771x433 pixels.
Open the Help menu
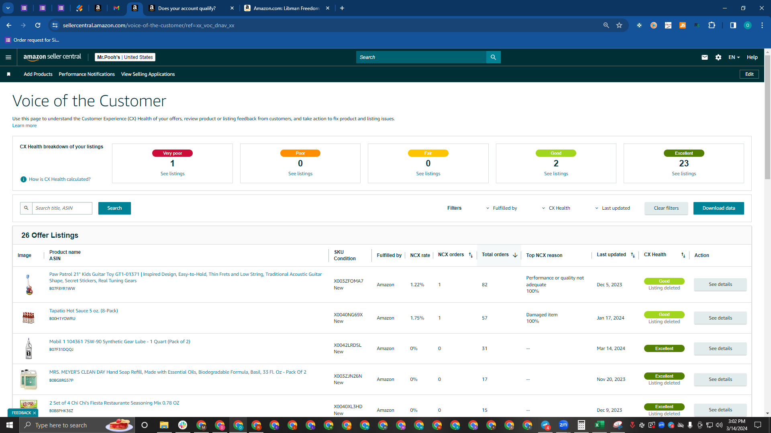coord(752,57)
